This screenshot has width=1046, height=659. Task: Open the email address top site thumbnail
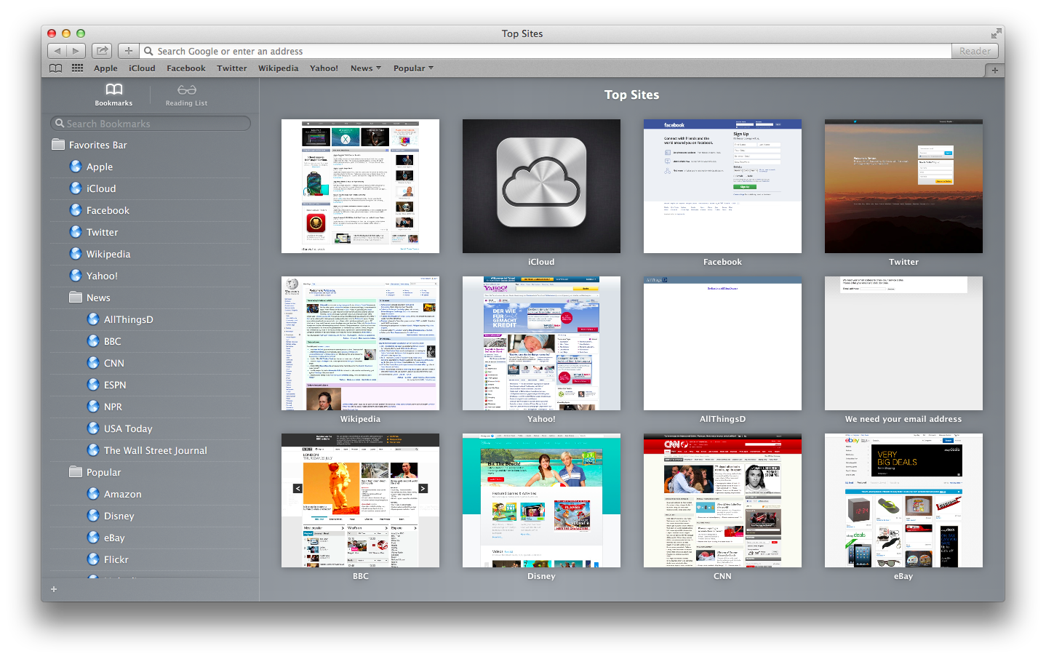(x=903, y=343)
